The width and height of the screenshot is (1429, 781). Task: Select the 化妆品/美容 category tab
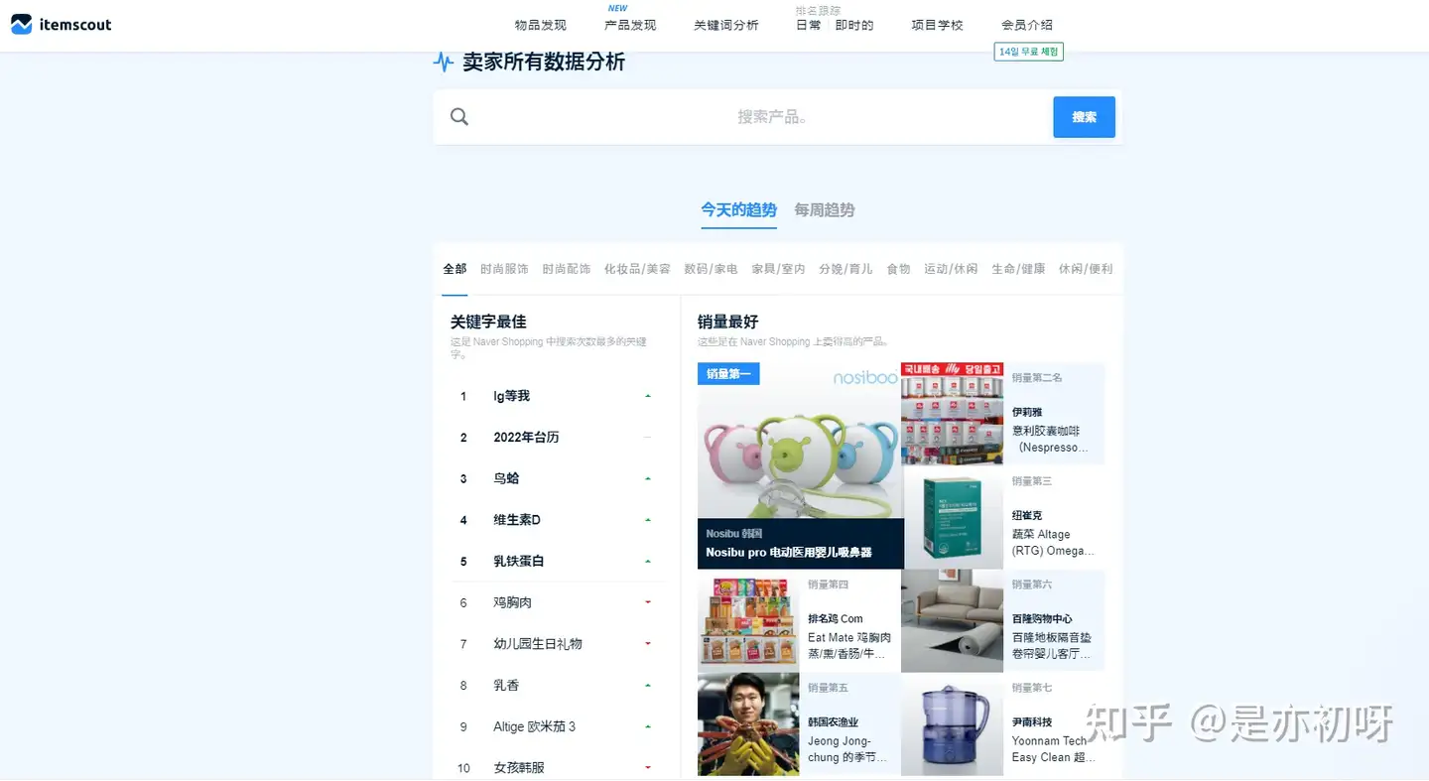637,269
